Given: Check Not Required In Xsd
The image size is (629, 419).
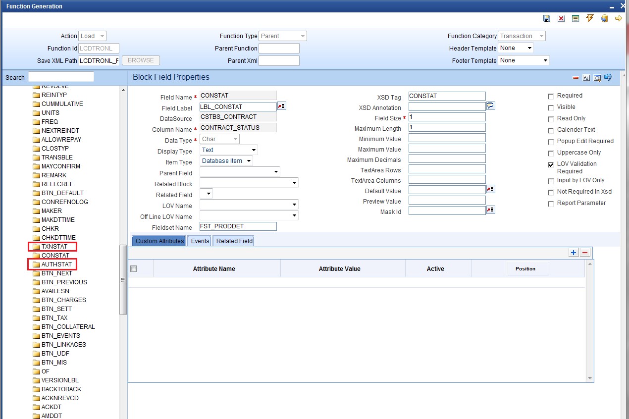Looking at the screenshot, I should 551,192.
